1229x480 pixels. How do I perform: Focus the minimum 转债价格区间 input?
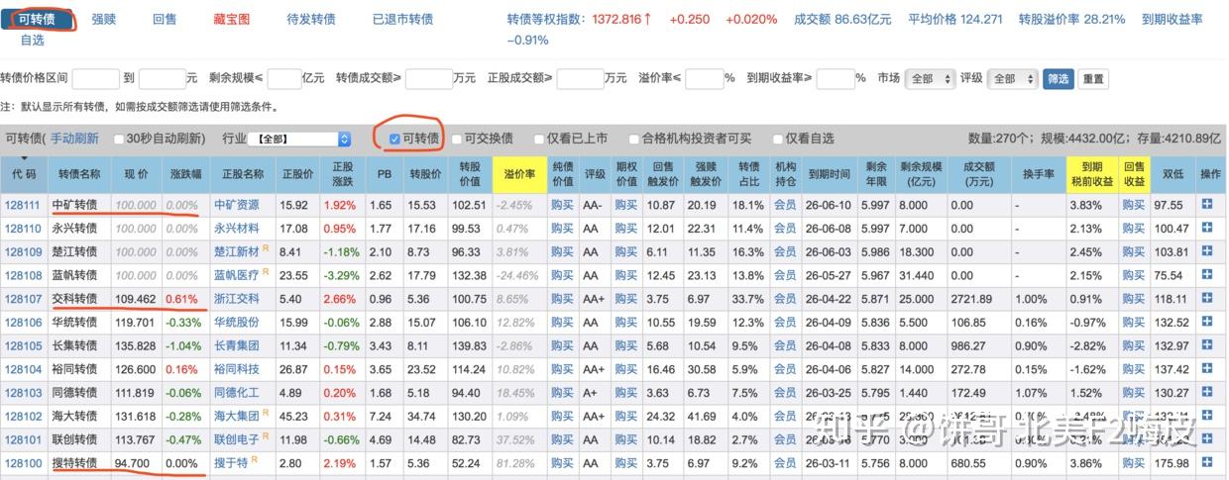coord(96,79)
